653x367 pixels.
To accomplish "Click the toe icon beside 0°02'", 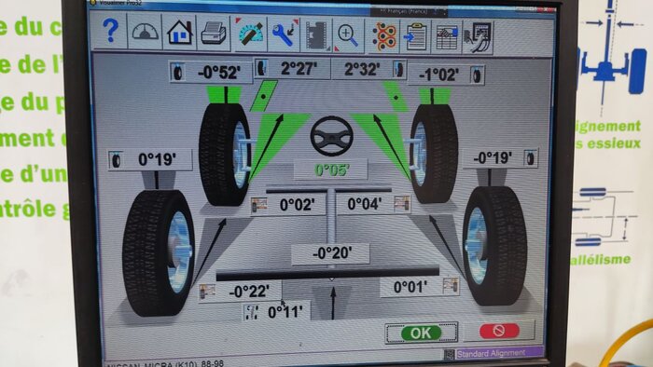I will [259, 205].
